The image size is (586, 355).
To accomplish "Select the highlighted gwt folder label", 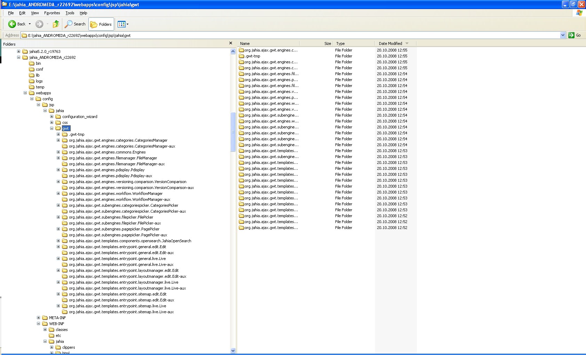I will pyautogui.click(x=66, y=128).
